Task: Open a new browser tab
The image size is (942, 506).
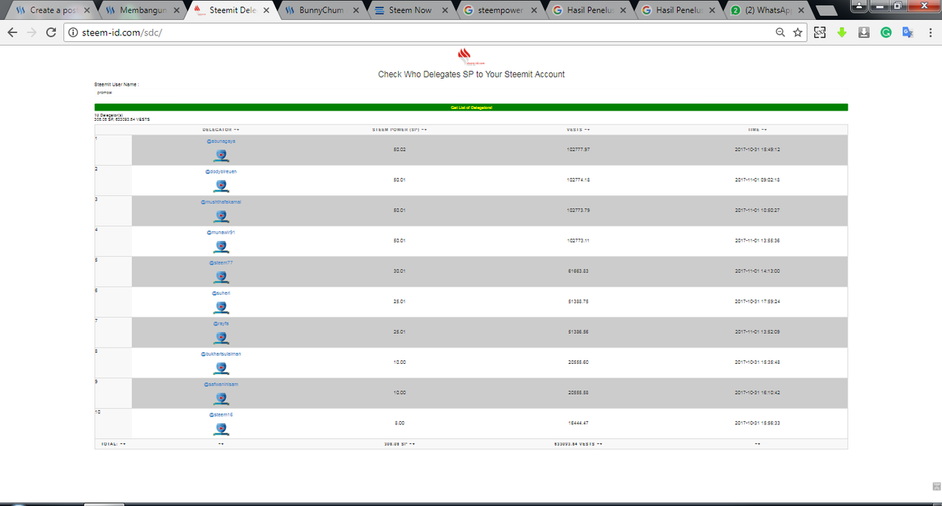Action: point(826,11)
